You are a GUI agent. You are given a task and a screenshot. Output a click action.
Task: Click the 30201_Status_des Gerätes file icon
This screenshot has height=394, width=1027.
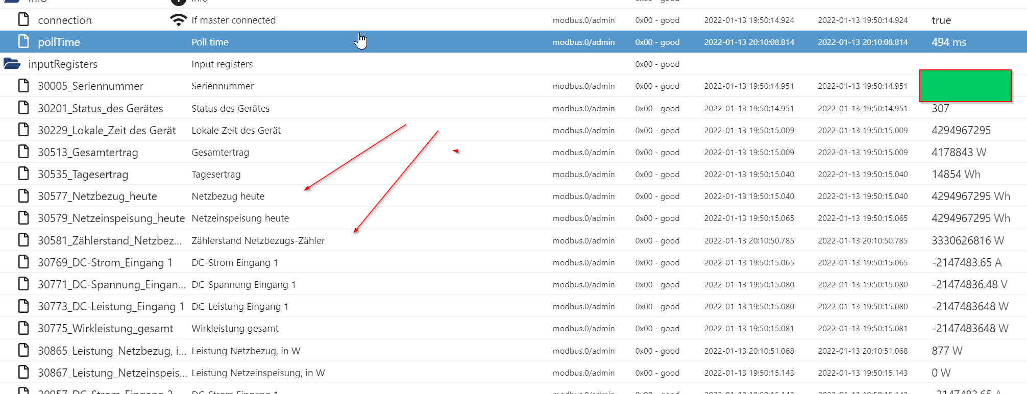pos(23,108)
